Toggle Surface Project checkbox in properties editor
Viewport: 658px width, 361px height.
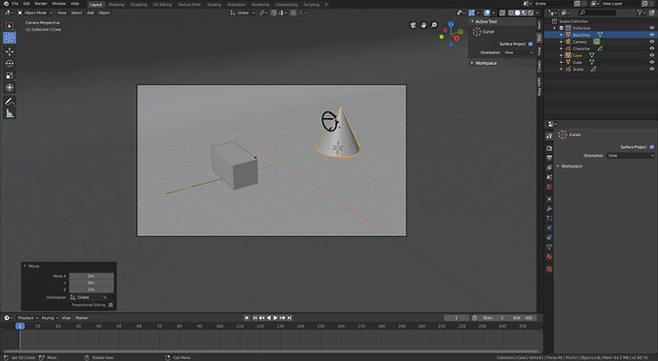pyautogui.click(x=651, y=148)
